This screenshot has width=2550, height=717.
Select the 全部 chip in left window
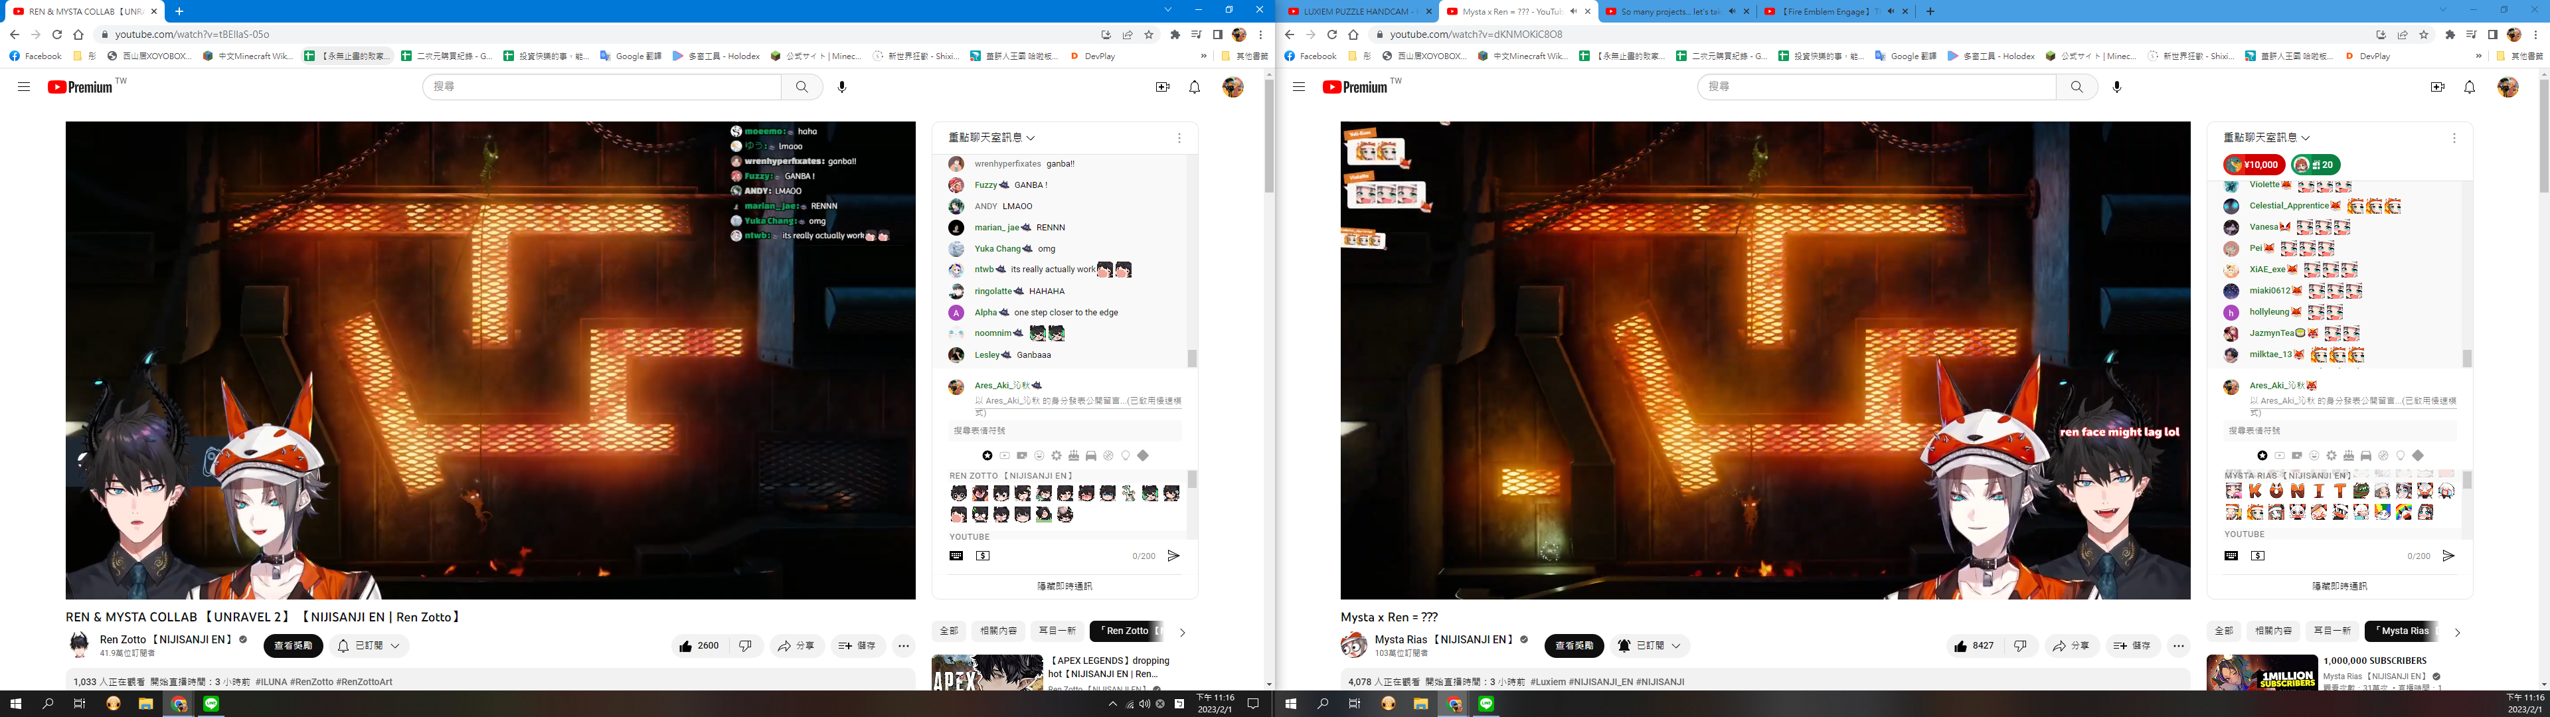tap(948, 631)
